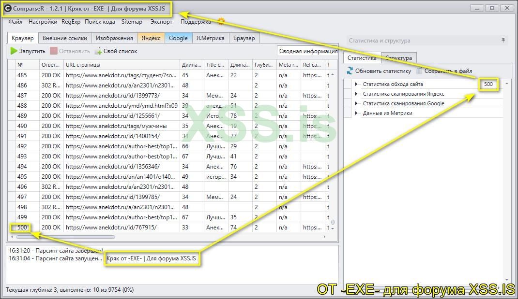Open the Поддержка menu
Viewport: 518px width, 299px height.
coord(196,22)
